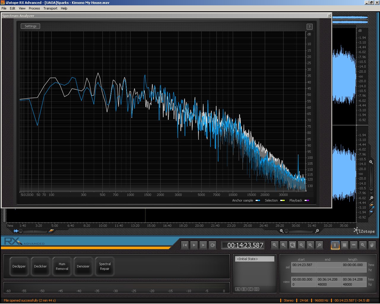Click the spectrum analyzer help question mark
Viewport: 380px width, 304px height.
click(x=309, y=27)
